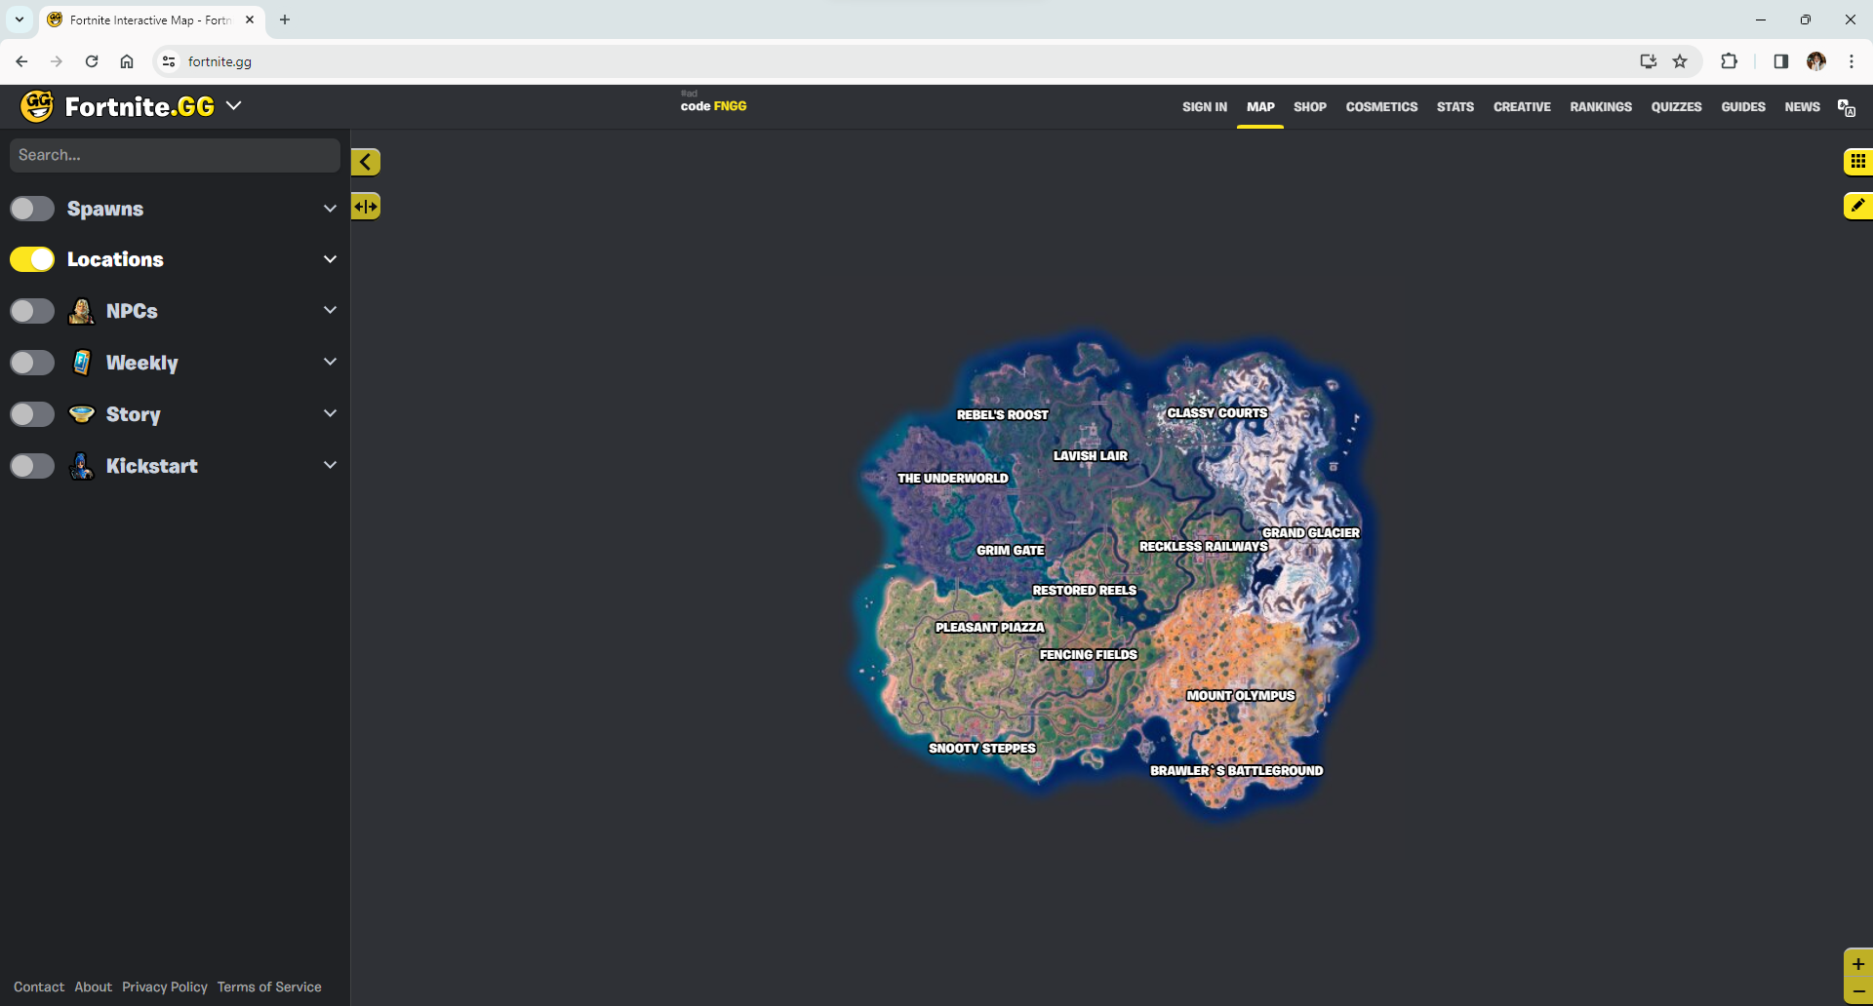
Task: Expand the Story section chevron
Action: tap(330, 413)
